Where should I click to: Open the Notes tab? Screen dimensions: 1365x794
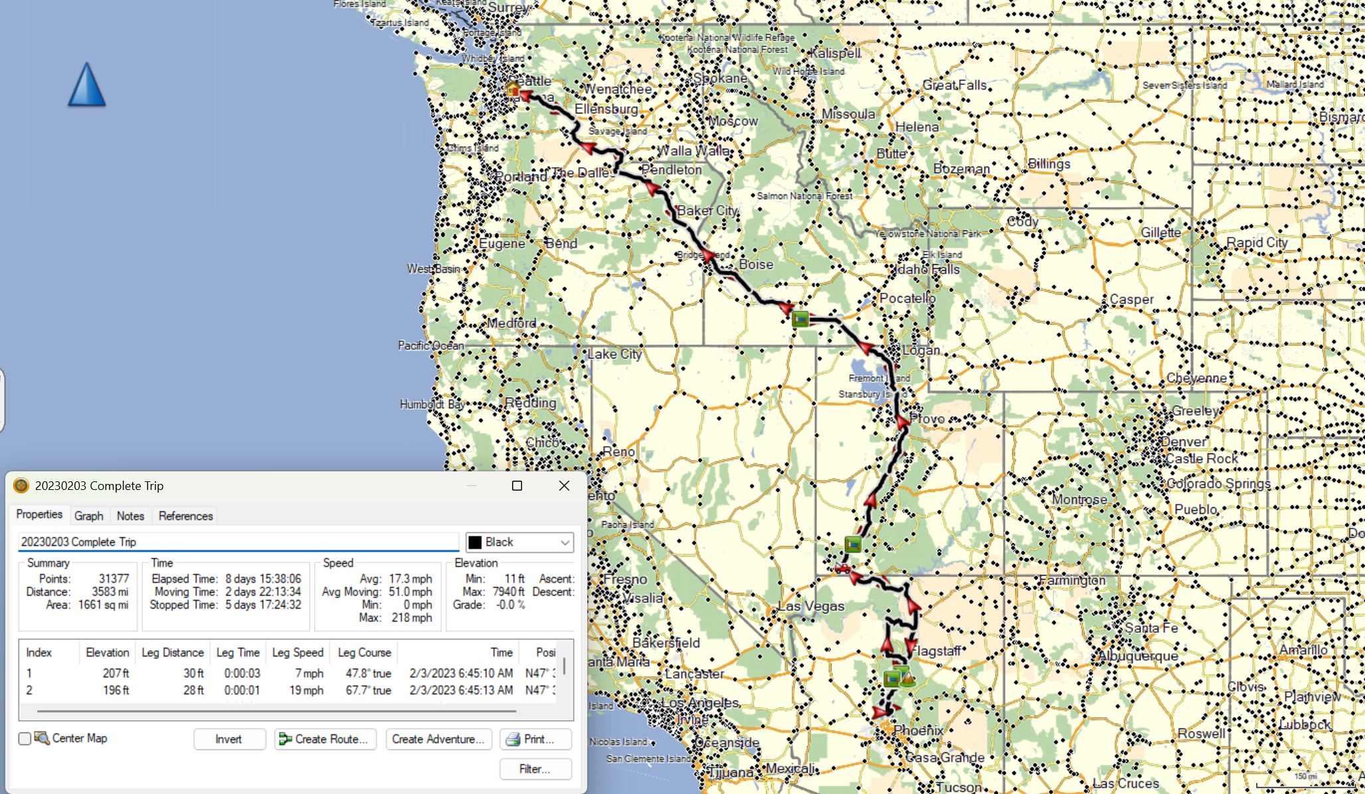(130, 516)
